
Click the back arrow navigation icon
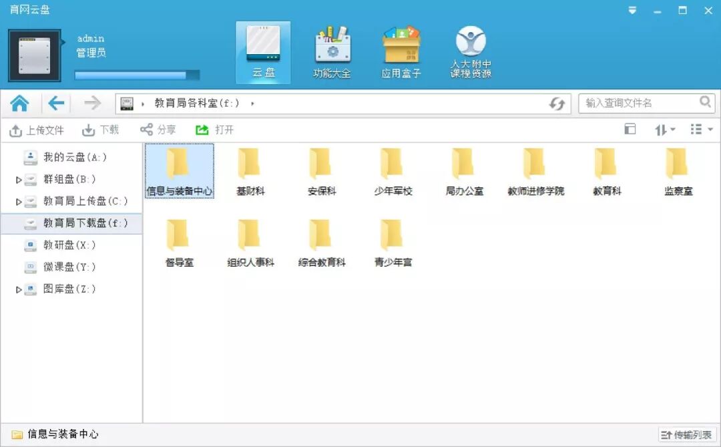click(x=56, y=102)
